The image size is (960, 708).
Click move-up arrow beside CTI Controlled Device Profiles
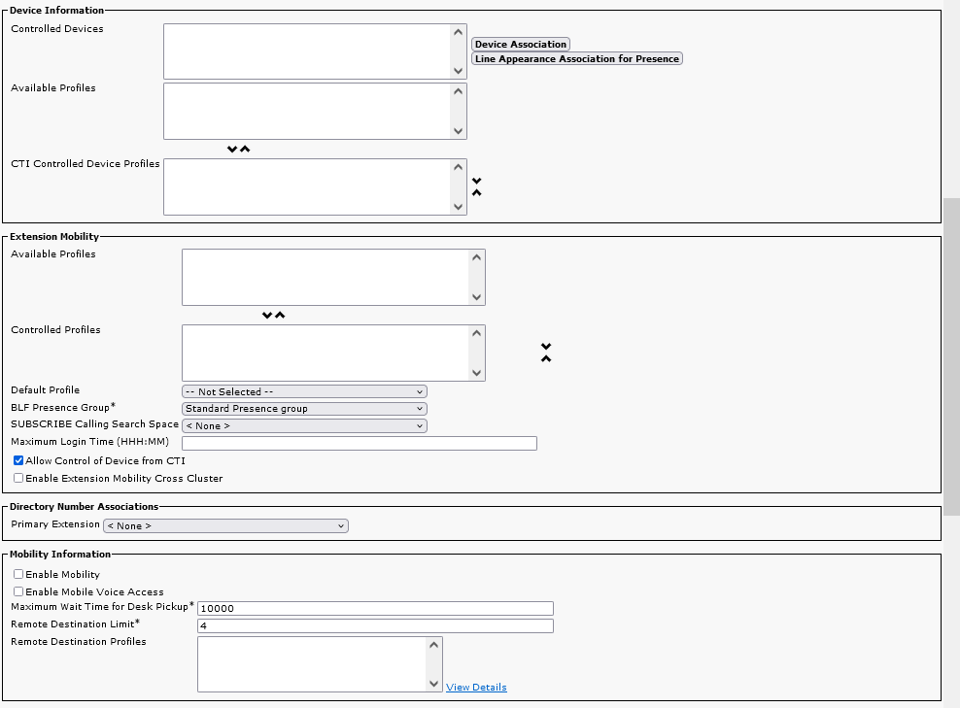click(x=476, y=193)
